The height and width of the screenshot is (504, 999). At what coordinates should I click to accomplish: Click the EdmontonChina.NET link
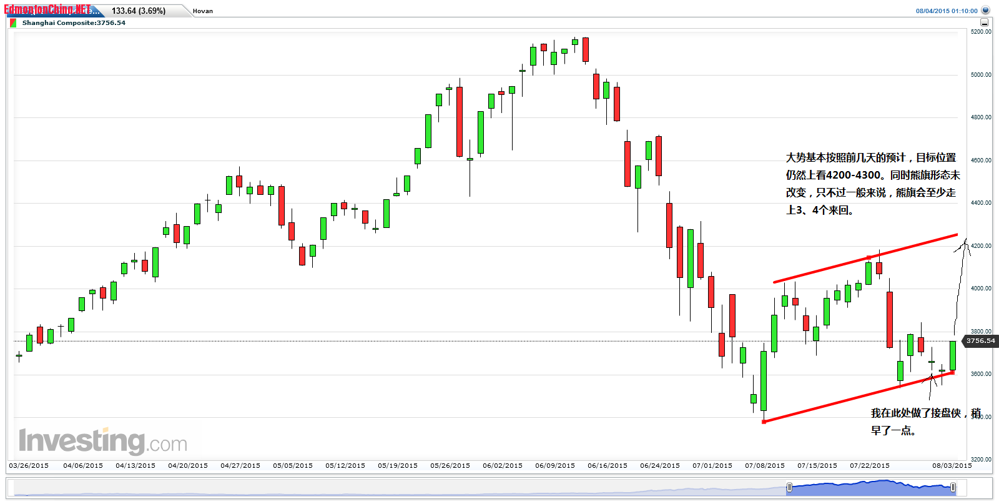pyautogui.click(x=47, y=9)
